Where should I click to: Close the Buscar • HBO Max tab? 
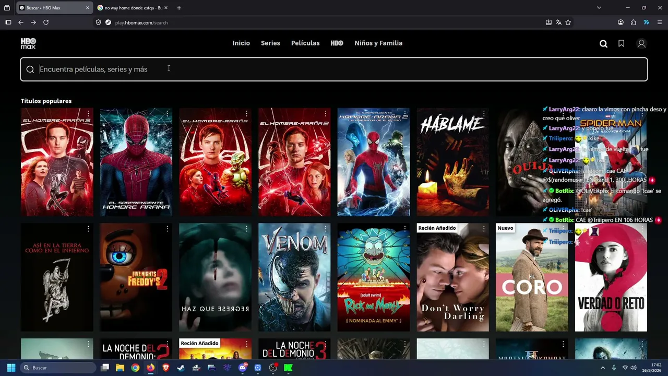(87, 8)
